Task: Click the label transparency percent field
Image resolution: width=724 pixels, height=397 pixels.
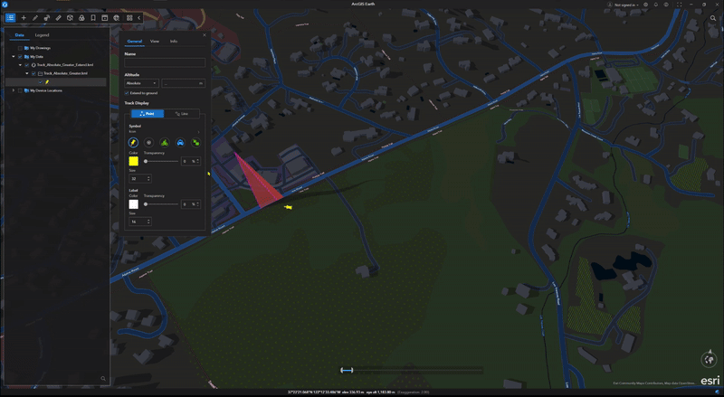Action: click(x=191, y=204)
